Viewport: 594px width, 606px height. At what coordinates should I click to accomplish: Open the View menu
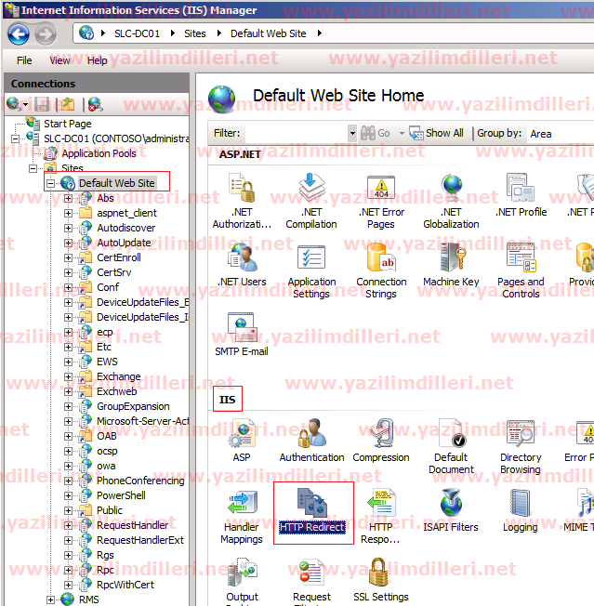[59, 60]
